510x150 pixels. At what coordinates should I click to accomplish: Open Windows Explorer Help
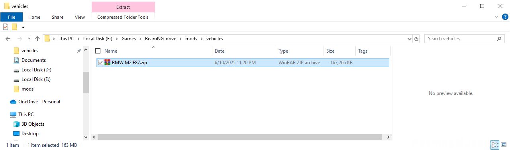[505, 17]
